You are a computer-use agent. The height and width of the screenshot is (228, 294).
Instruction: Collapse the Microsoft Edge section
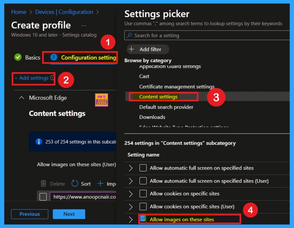(x=22, y=98)
